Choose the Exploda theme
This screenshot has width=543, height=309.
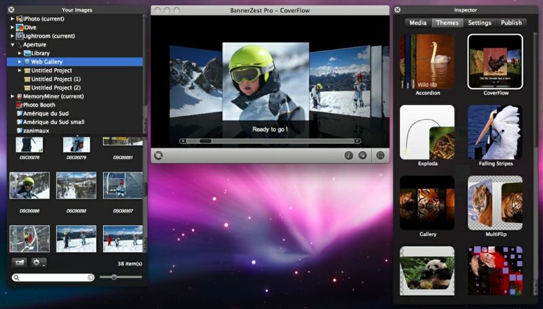[x=427, y=132]
